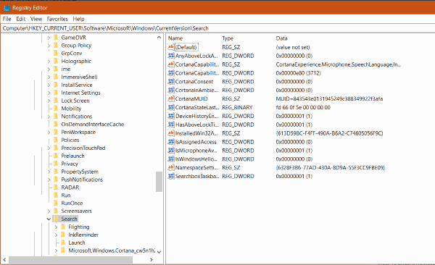Select the PenWorkspace folder icon
Viewport: 435px width, 265px height.
(x=56, y=132)
